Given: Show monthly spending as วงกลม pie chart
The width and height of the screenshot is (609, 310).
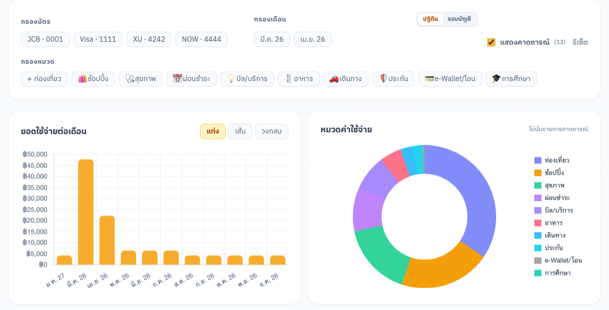Looking at the screenshot, I should 272,132.
